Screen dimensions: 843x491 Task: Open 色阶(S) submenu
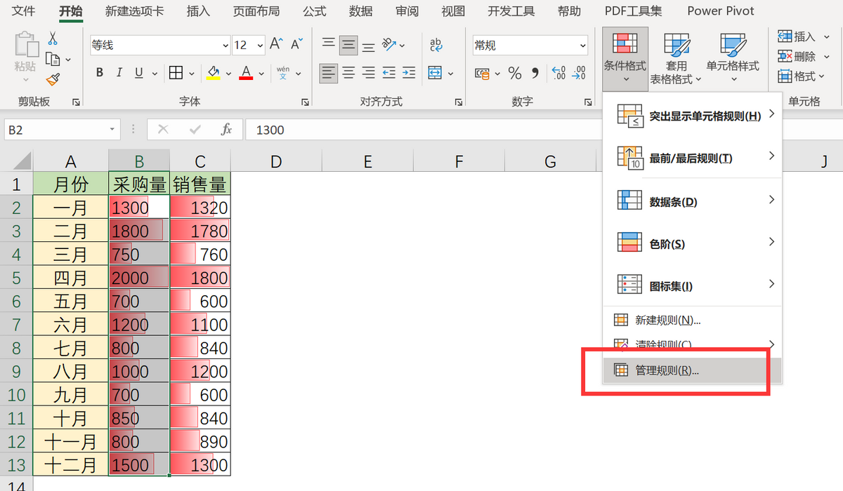pos(692,243)
